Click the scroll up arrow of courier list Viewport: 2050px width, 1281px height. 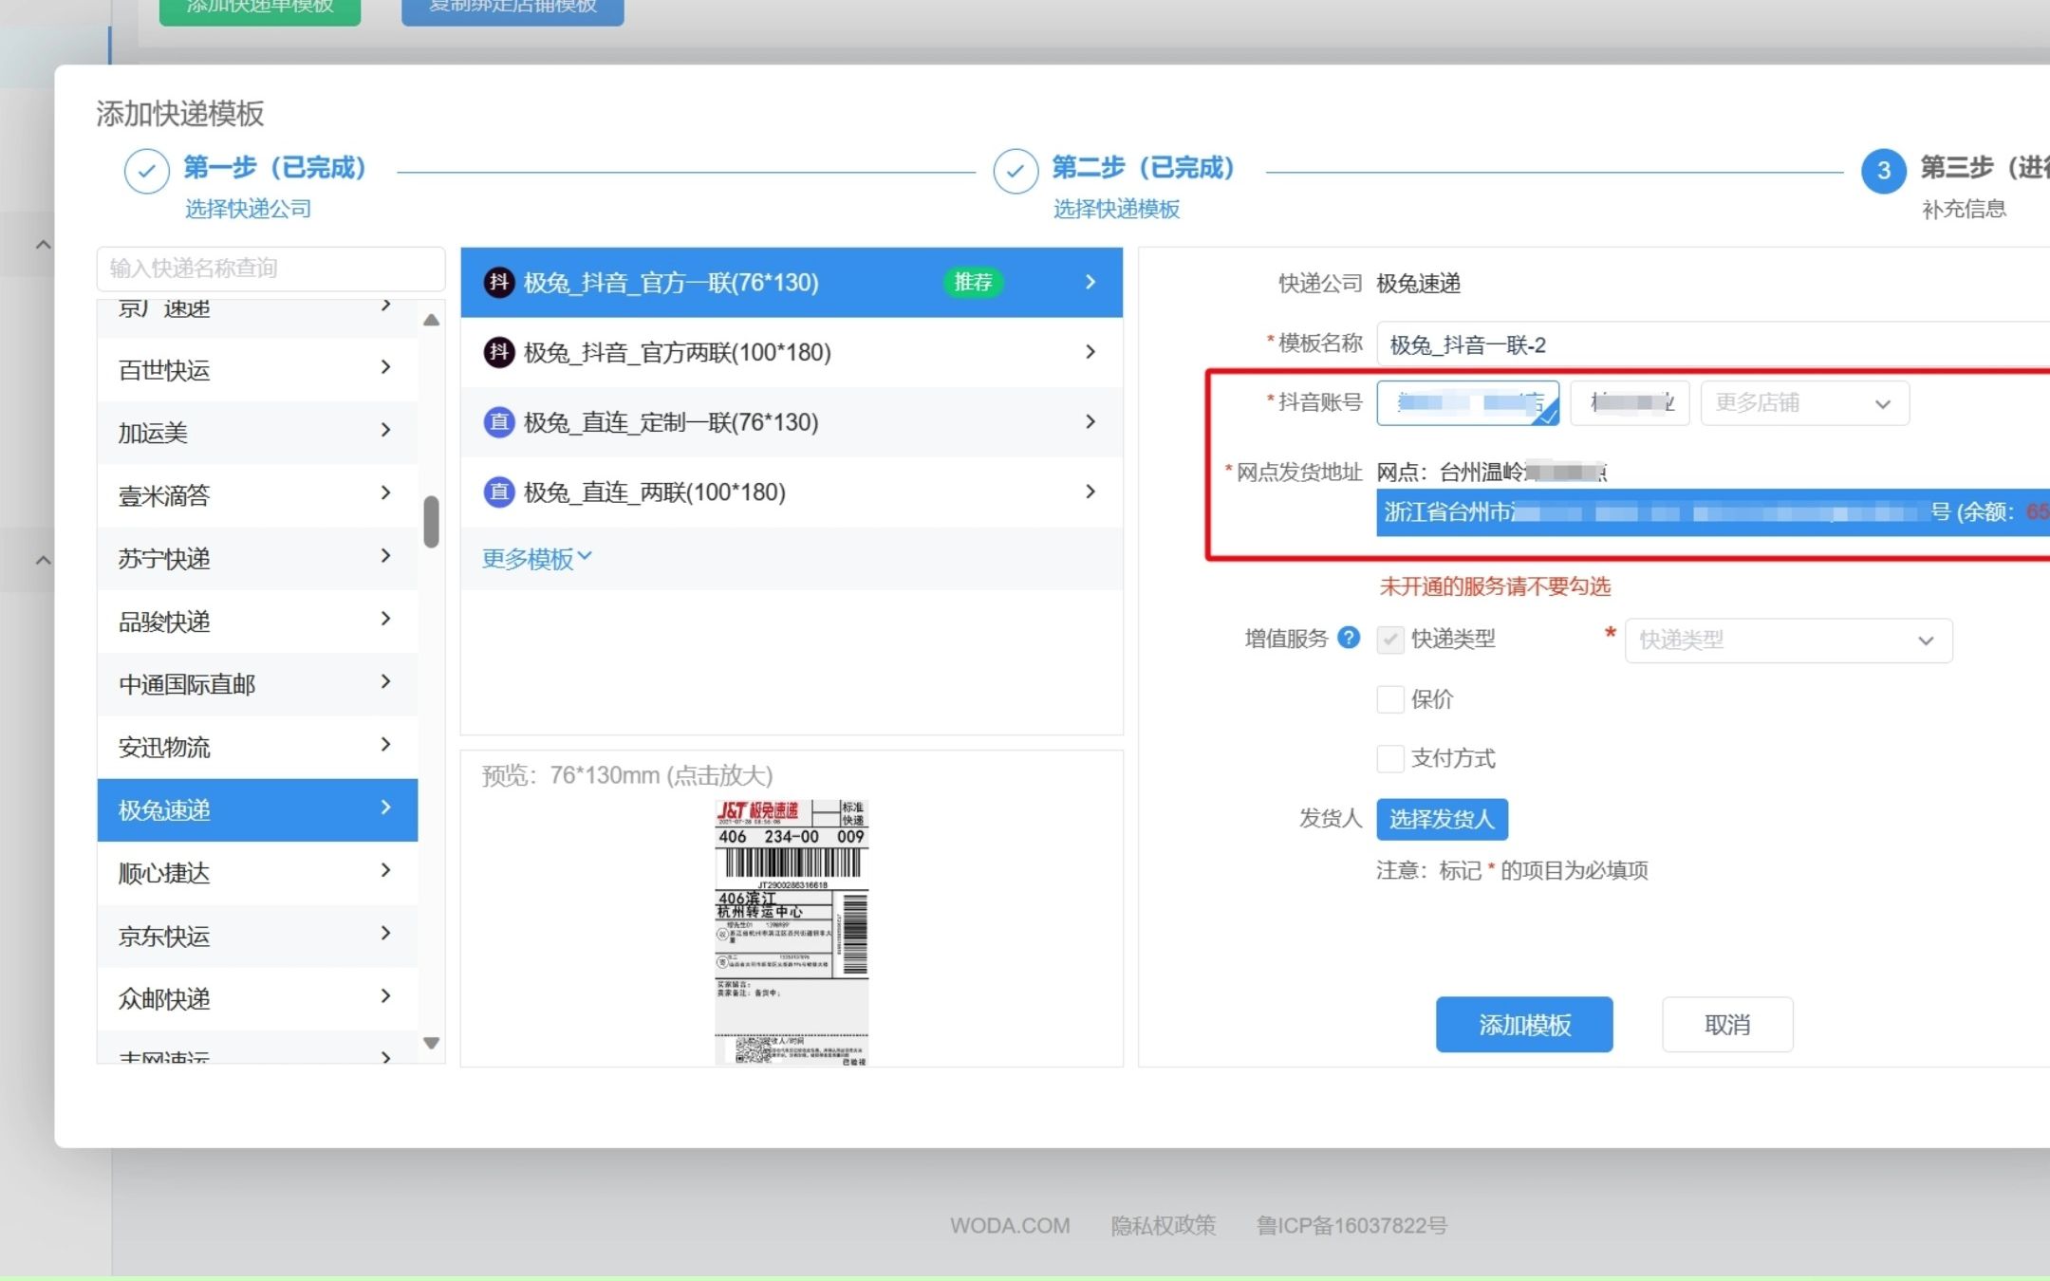pyautogui.click(x=431, y=320)
